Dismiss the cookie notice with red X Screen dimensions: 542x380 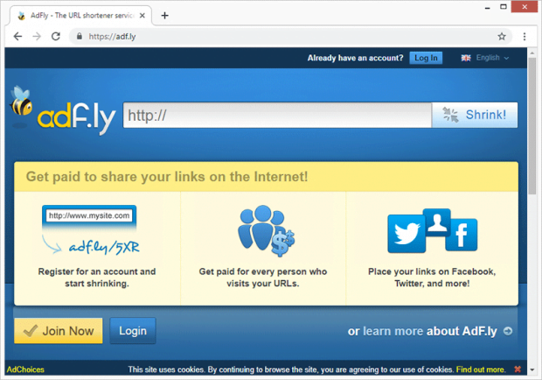[x=518, y=369]
